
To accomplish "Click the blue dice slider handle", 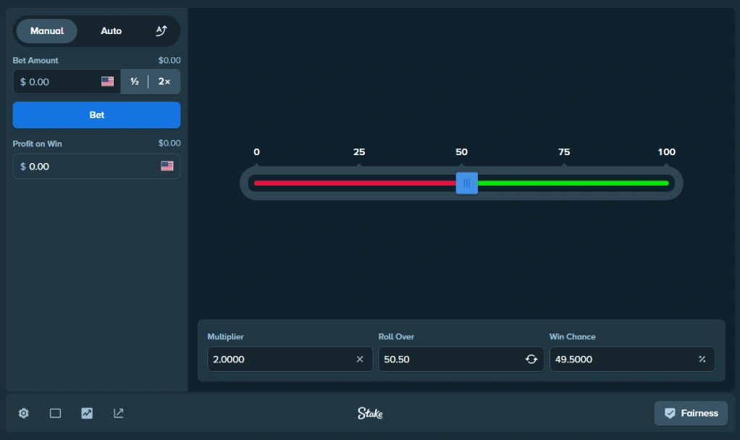I will 467,183.
